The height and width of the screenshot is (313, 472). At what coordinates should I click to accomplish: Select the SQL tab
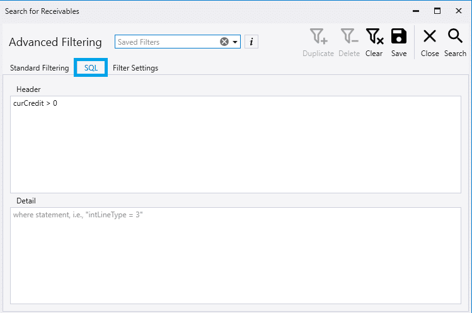pos(91,68)
